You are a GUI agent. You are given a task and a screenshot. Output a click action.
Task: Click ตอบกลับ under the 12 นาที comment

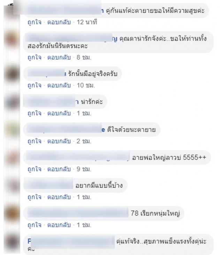click(59, 22)
